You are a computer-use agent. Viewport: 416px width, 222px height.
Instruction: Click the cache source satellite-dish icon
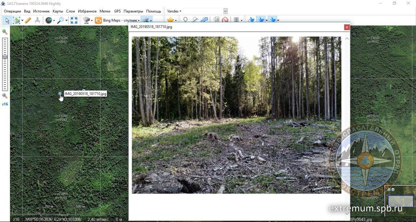(86, 20)
